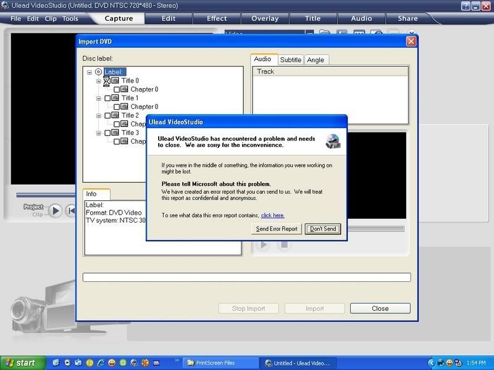Switch to the Angle tab
This screenshot has width=494, height=370.
pyautogui.click(x=316, y=60)
